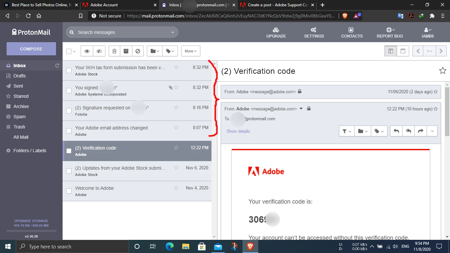Click the Show details link
The height and width of the screenshot is (253, 450).
point(238,131)
